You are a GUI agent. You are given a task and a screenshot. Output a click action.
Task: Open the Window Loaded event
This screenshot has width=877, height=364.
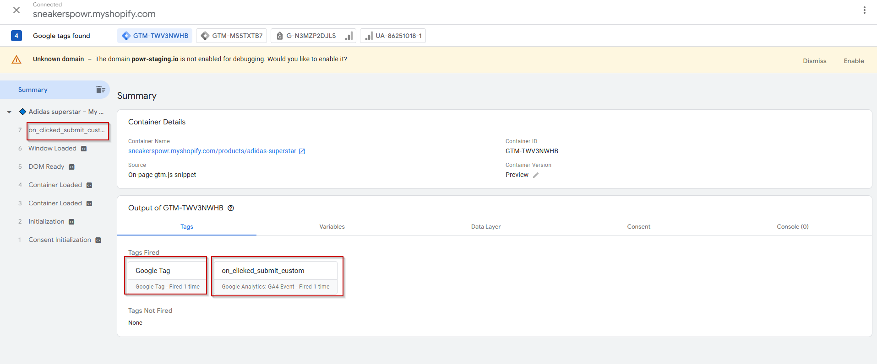tap(52, 148)
